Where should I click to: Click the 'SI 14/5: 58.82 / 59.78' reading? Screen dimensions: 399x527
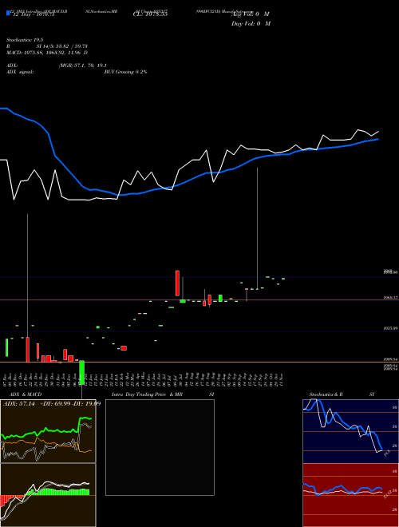(x=62, y=46)
